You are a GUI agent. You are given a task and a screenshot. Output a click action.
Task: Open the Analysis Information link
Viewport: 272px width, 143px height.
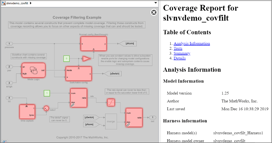click(x=192, y=43)
